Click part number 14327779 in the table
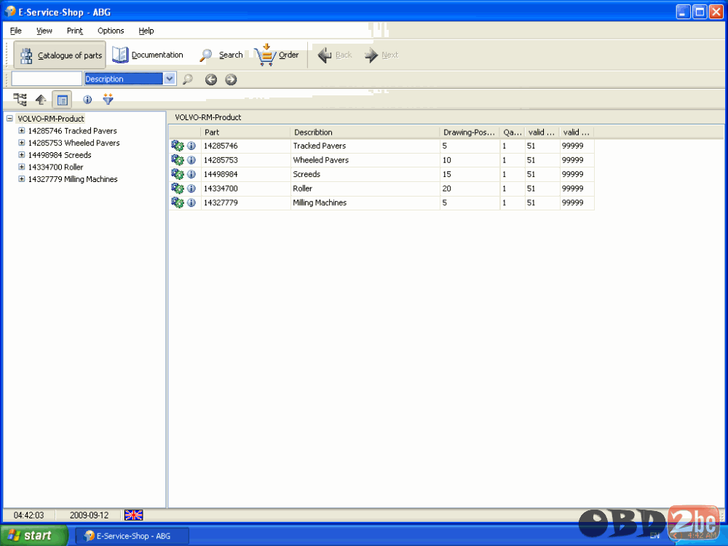Screen dimensions: 728x546 [221, 202]
